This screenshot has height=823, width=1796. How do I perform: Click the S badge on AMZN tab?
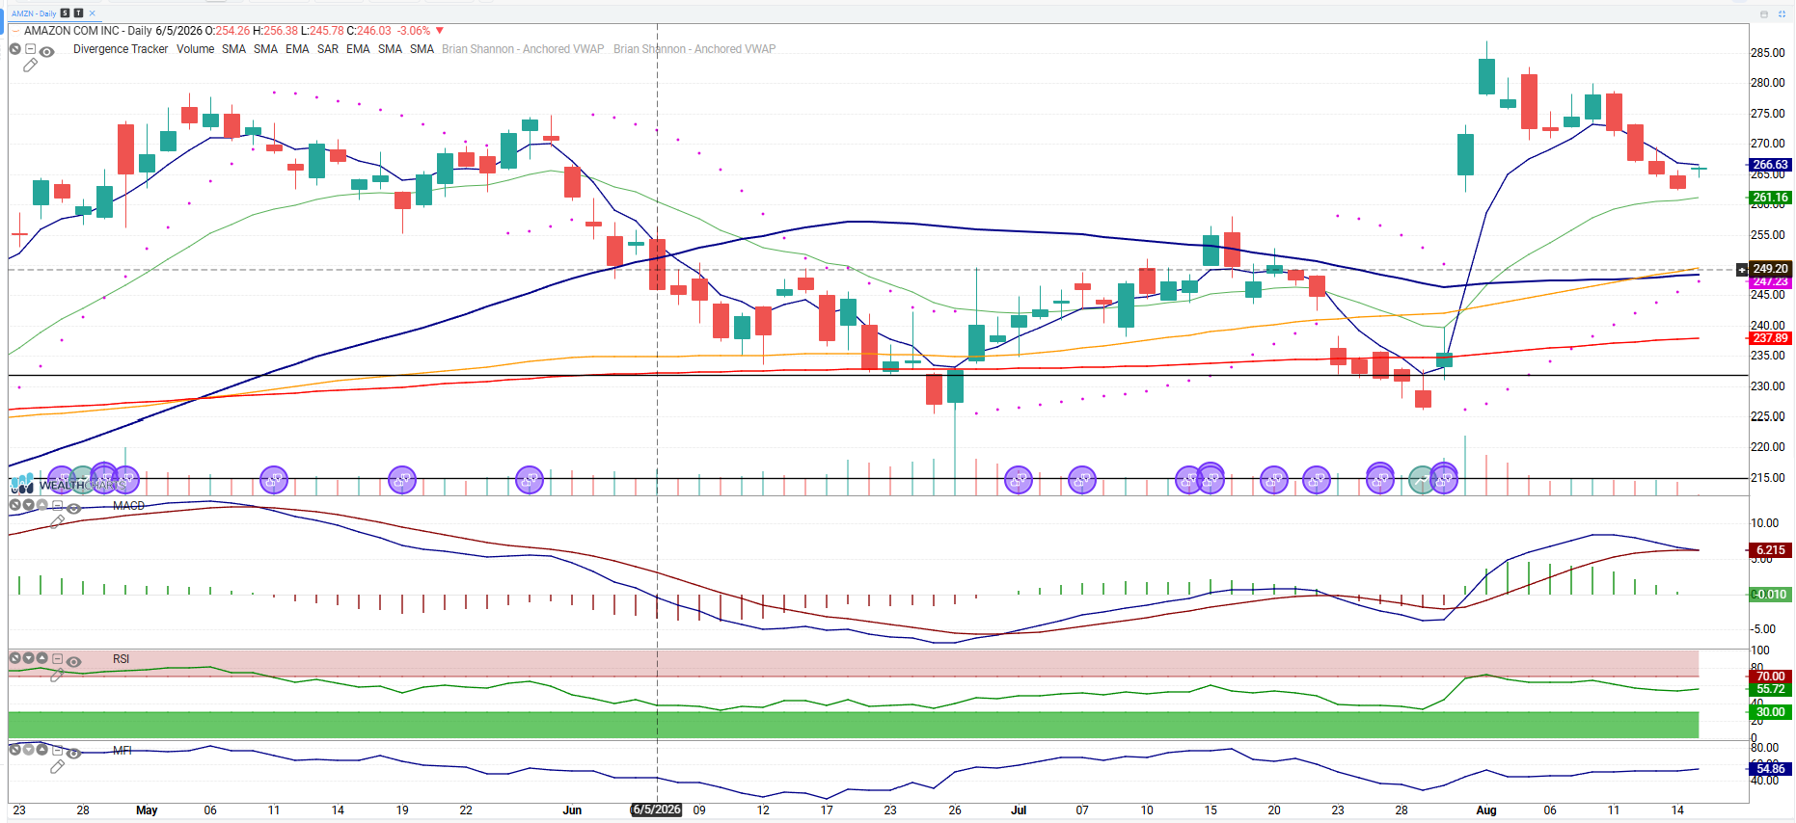coord(65,13)
